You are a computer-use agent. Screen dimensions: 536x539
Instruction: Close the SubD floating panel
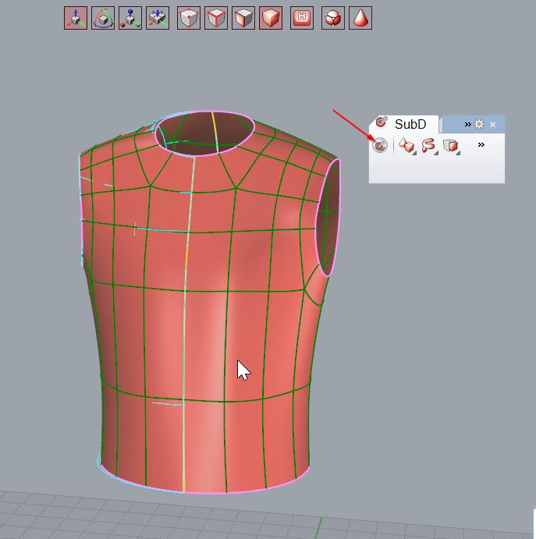[493, 124]
